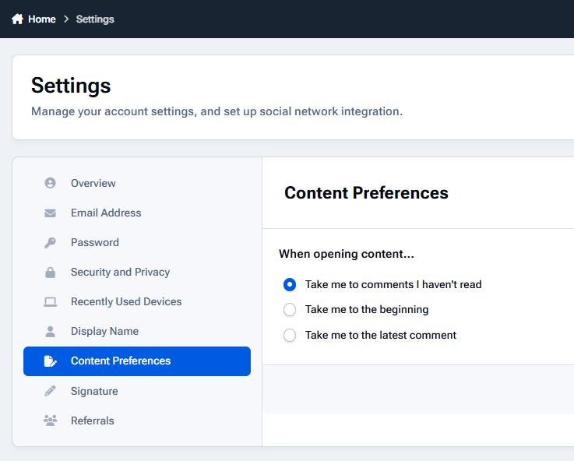Image resolution: width=574 pixels, height=461 pixels.
Task: Click the Recently Used Devices laptop icon
Action: [50, 302]
